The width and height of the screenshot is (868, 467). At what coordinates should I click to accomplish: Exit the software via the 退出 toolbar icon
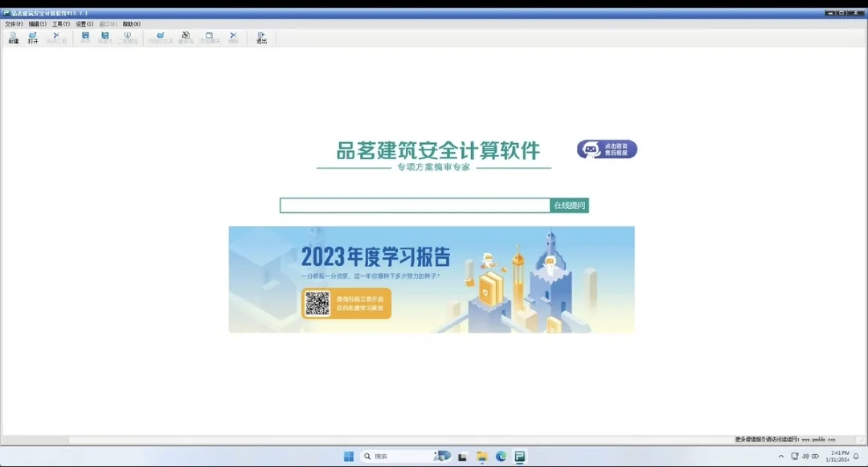click(x=260, y=35)
